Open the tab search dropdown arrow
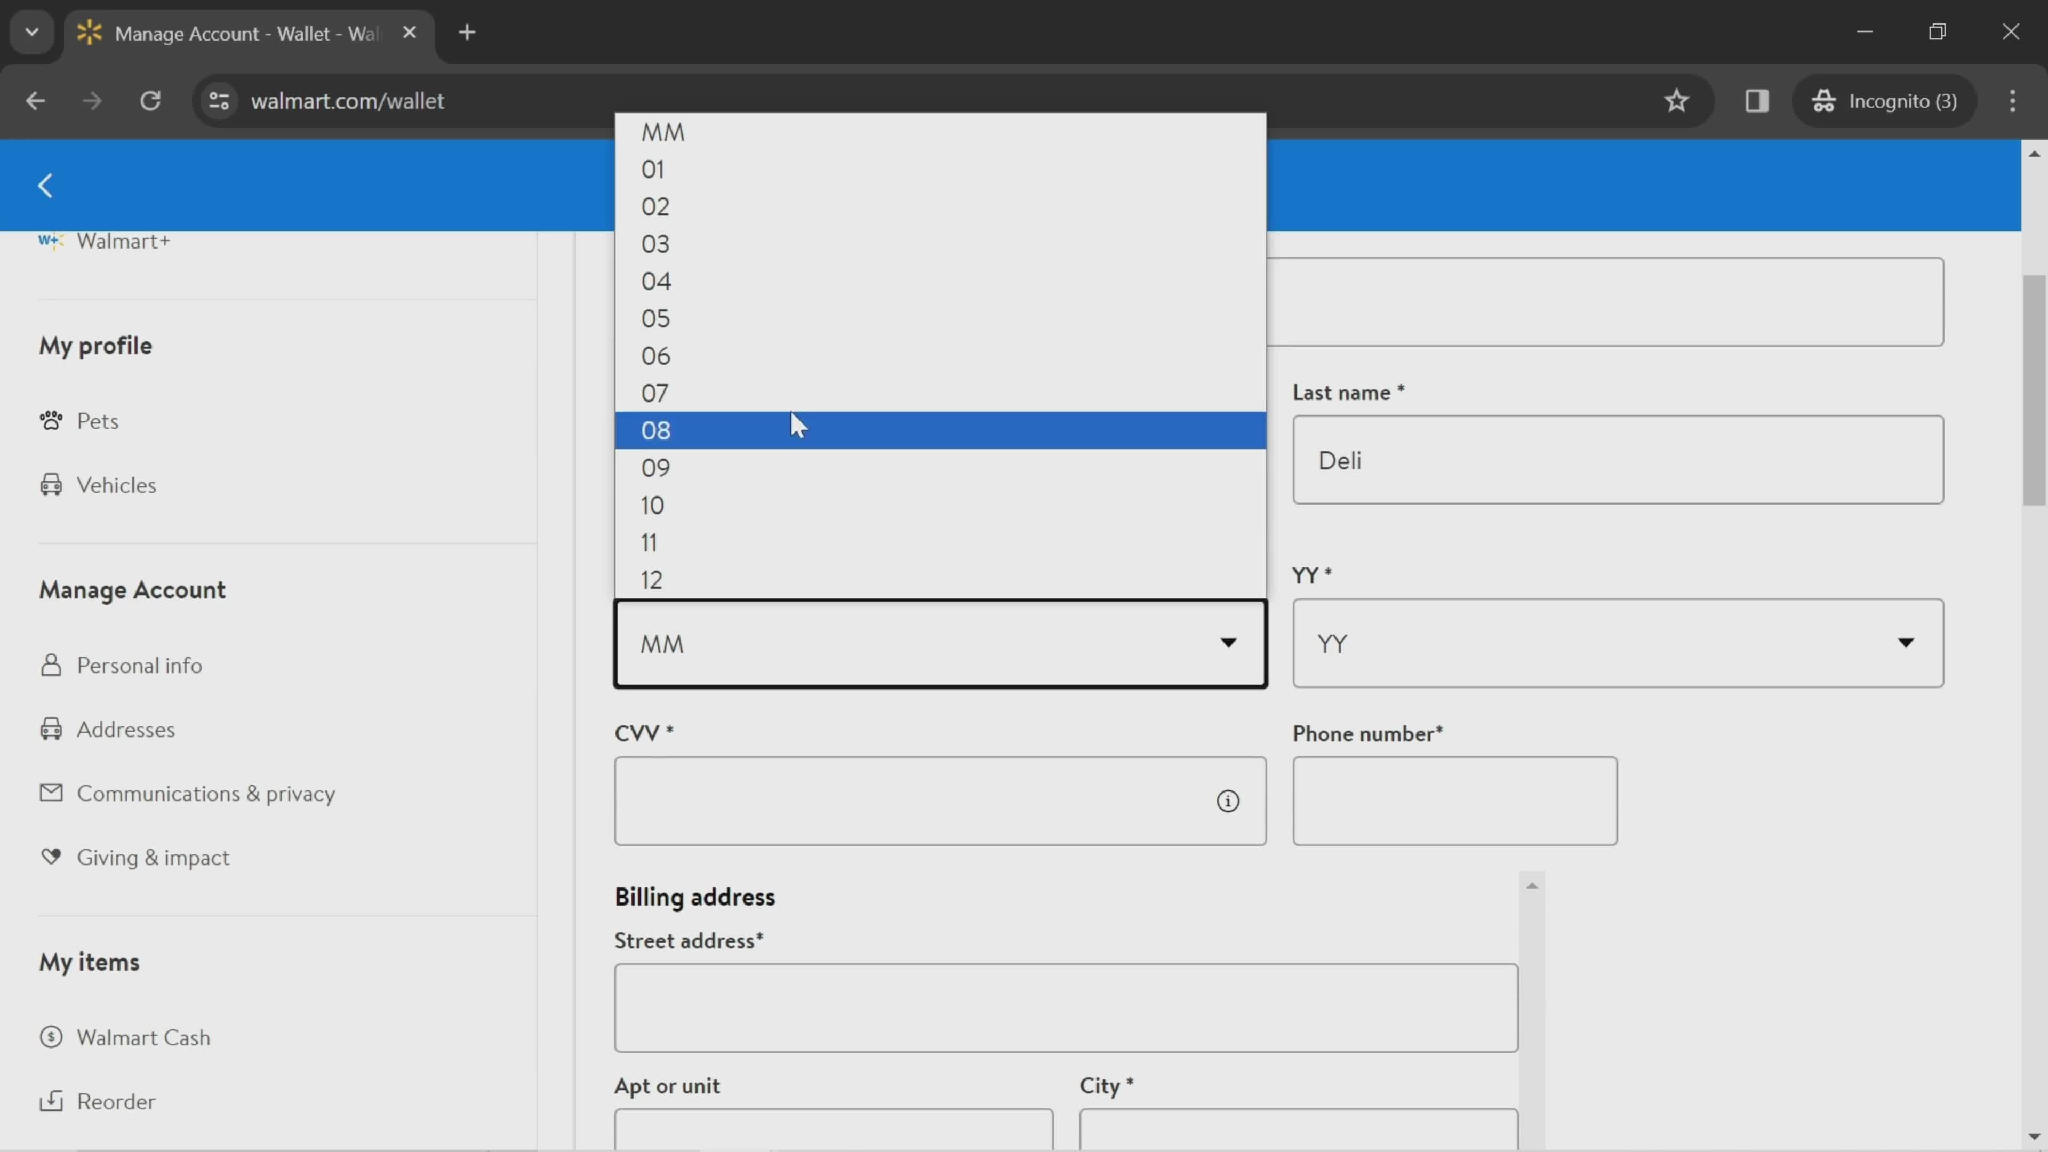Screen dimensions: 2048x1152 pos(32,33)
